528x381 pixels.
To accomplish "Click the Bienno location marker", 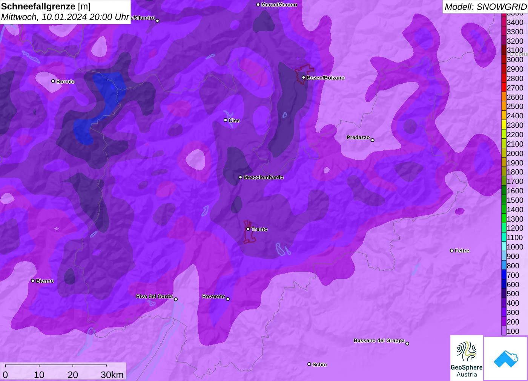I will pyautogui.click(x=33, y=281).
